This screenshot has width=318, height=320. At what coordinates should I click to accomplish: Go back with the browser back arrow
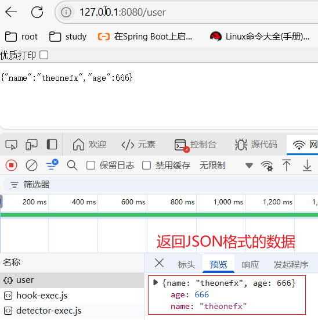pyautogui.click(x=11, y=12)
